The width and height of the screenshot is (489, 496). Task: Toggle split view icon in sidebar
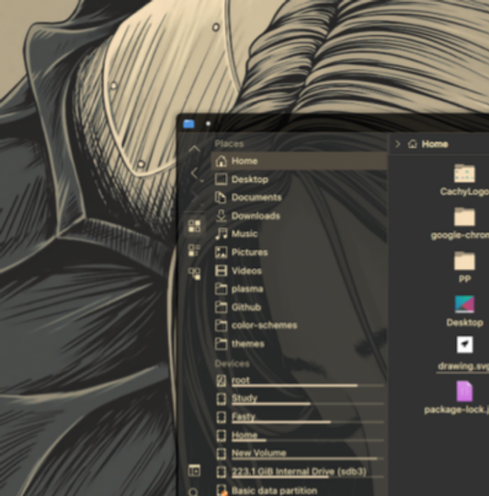tap(194, 470)
